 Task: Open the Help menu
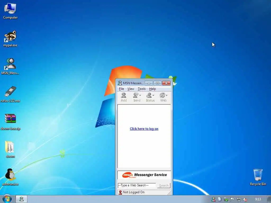(152, 89)
